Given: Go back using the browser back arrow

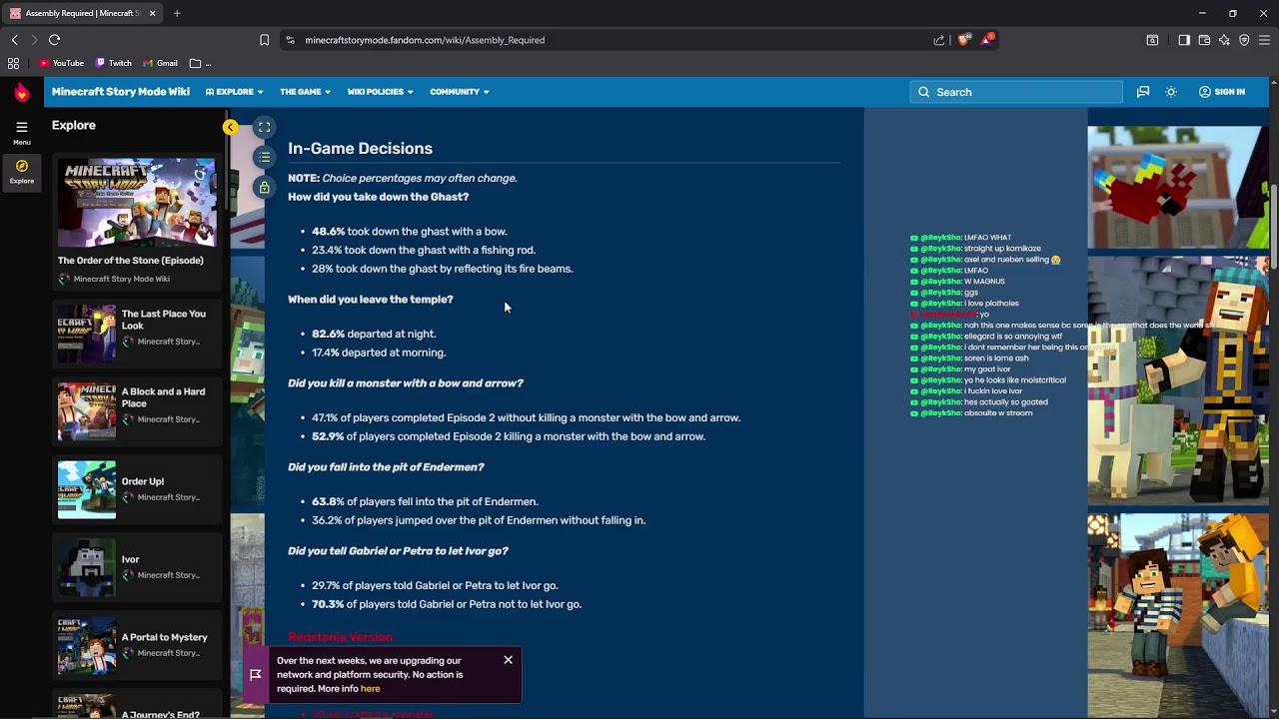Looking at the screenshot, I should point(15,40).
